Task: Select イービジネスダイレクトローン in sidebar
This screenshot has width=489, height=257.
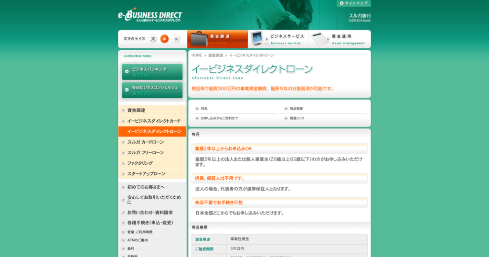Action: tap(152, 132)
